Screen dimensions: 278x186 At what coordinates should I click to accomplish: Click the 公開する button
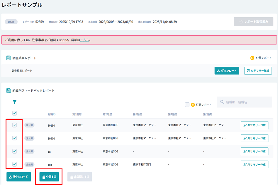(x=49, y=177)
